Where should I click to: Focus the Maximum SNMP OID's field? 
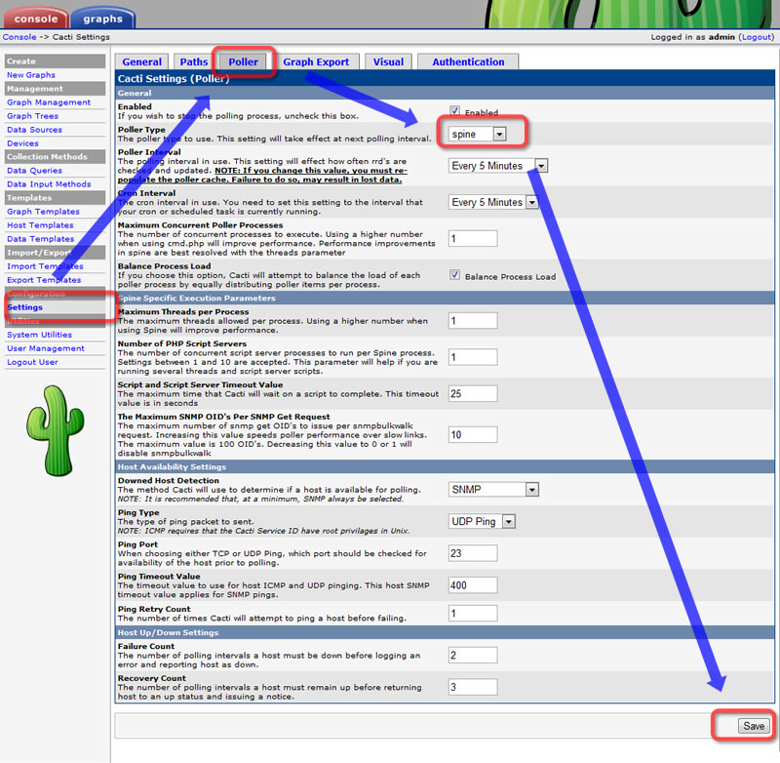pyautogui.click(x=473, y=434)
